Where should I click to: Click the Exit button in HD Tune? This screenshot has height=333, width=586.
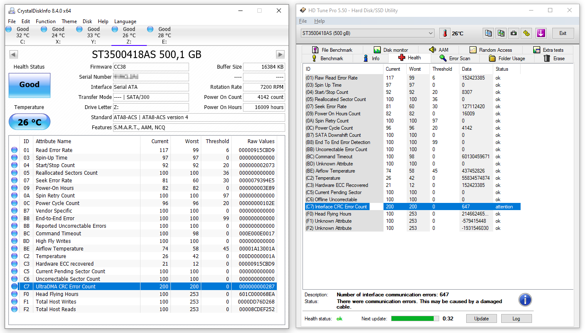[x=563, y=33]
